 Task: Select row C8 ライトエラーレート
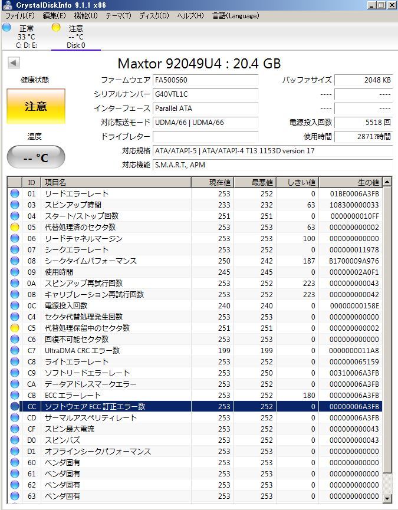point(195,361)
